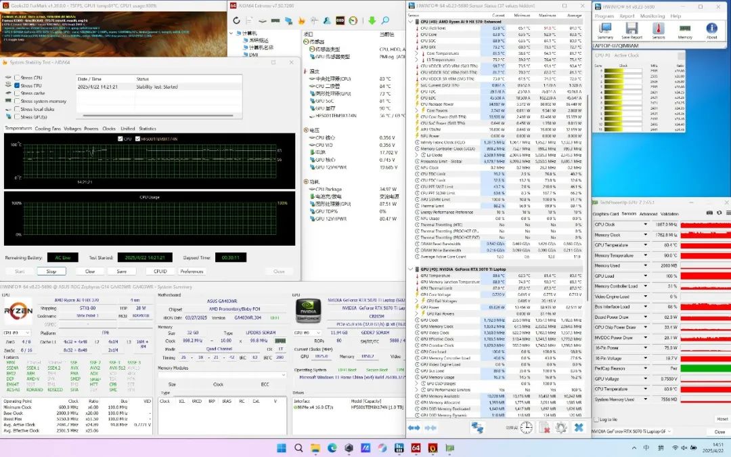Click the clock icon in HWiNFO sensor footer
This screenshot has width=731, height=457.
[x=527, y=427]
